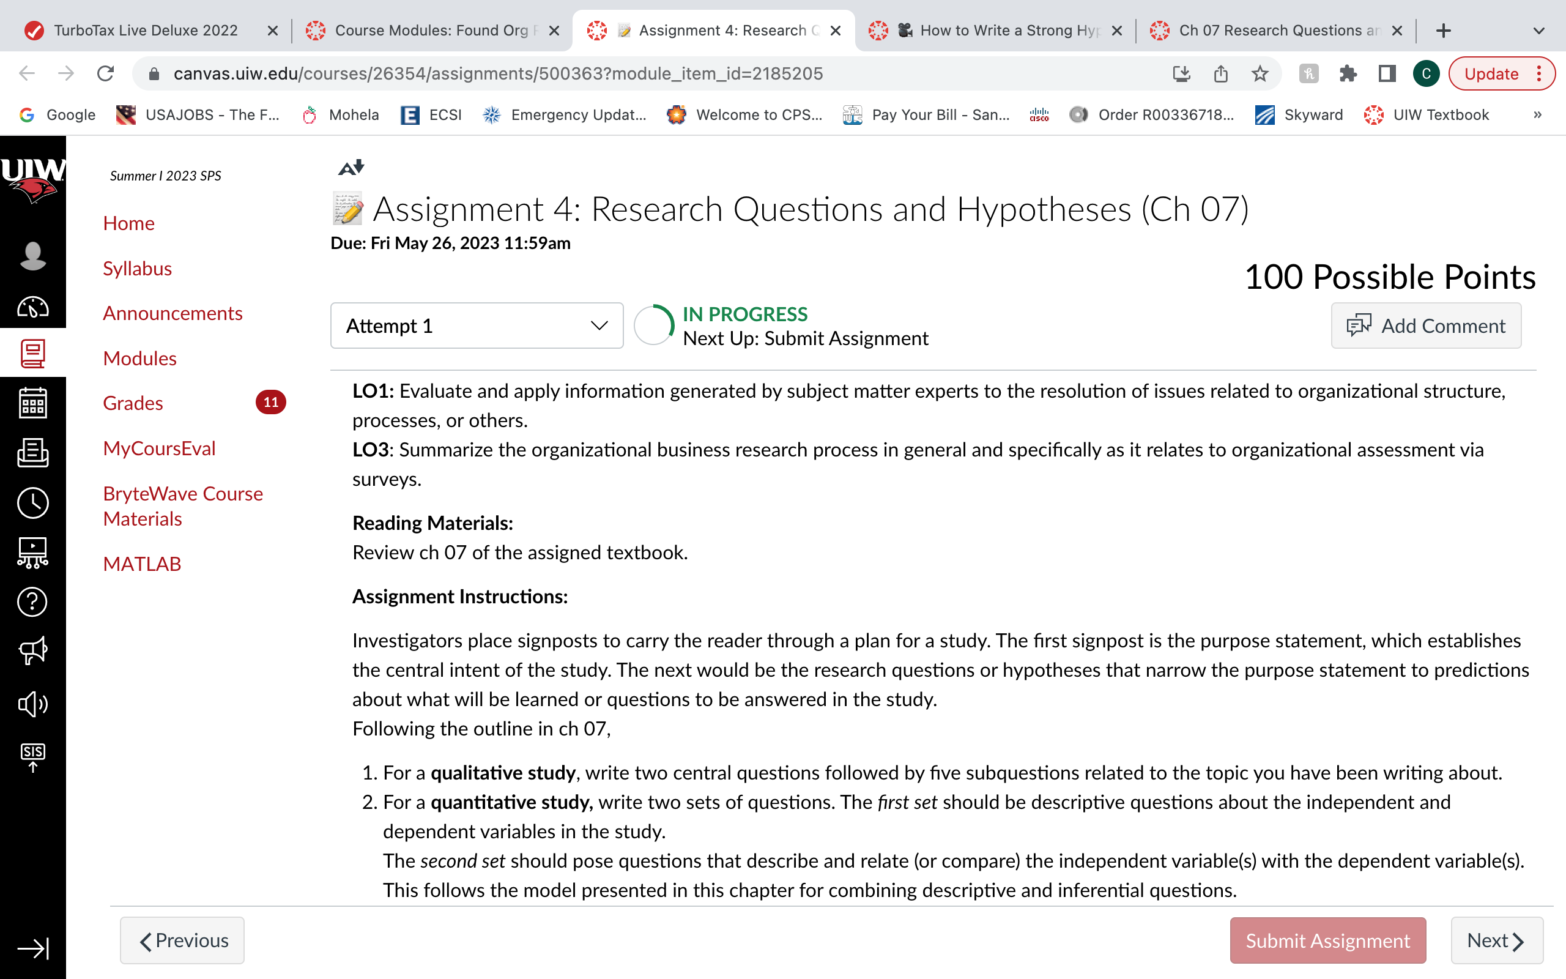Viewport: 1566px width, 979px height.
Task: Click the Grades badge showing 11
Action: (x=270, y=402)
